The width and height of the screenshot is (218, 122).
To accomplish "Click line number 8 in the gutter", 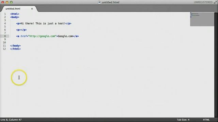I will click(5, 36).
